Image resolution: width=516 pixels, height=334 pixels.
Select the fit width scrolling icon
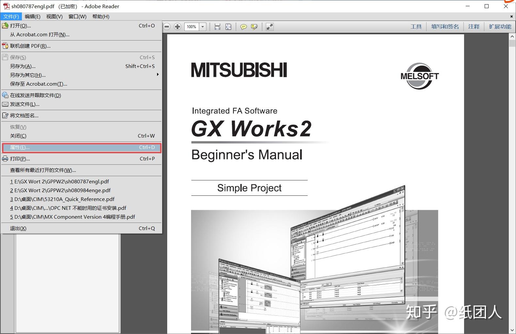click(x=218, y=27)
